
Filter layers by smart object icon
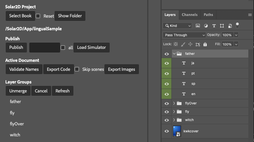click(230, 26)
